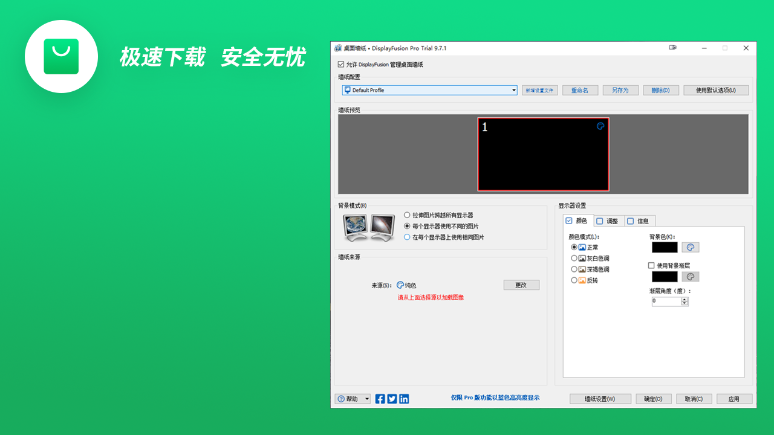
Task: Select 反转 color mode
Action: click(x=574, y=280)
